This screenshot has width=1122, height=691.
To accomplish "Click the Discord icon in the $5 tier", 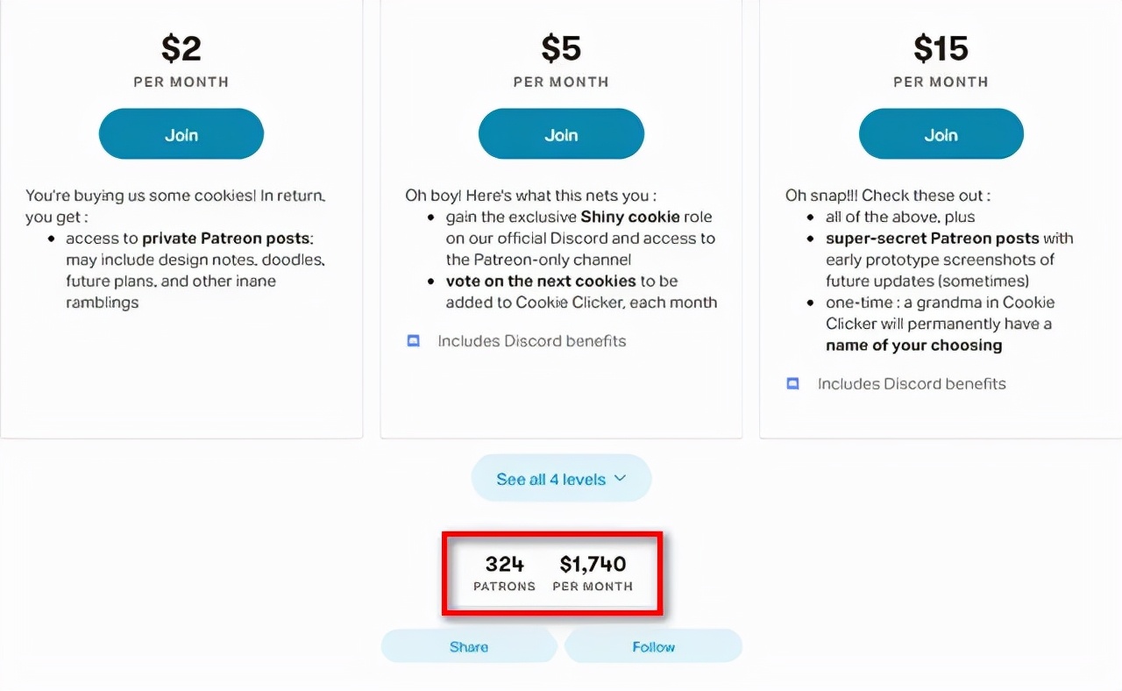I will [x=414, y=341].
